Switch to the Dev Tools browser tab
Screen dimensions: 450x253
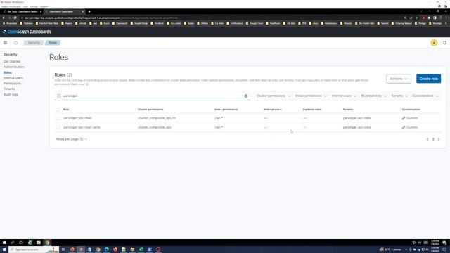[x=22, y=12]
